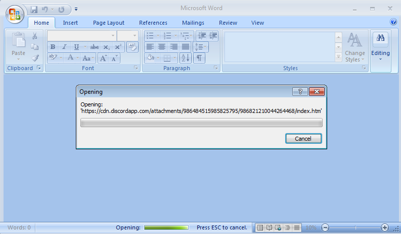Open the Font size combo box

(127, 36)
